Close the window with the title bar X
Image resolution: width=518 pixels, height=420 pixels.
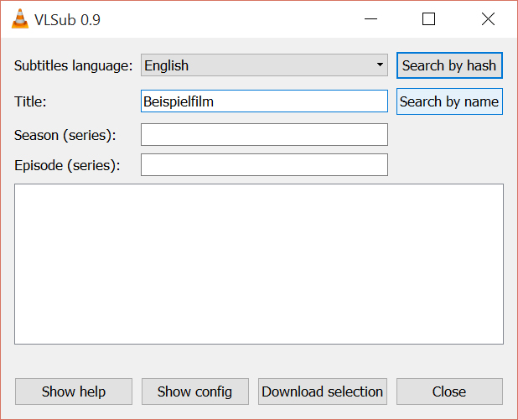[488, 19]
